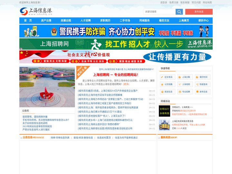The image size is (232, 174).
Task: Open the 人才招聘 nav item
Action: (85, 21)
